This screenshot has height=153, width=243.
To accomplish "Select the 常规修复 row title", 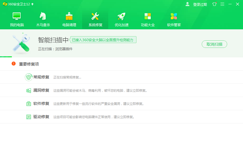I will coord(41,77).
